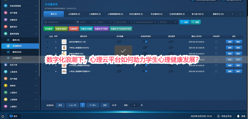The width and height of the screenshot is (248, 119).
Task: Click the 危机干预 alarm icon
Action: (6, 65)
